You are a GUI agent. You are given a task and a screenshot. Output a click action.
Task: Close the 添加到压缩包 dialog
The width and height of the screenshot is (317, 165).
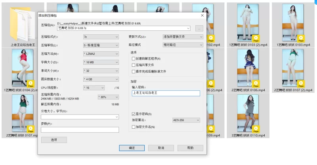pos(202,15)
